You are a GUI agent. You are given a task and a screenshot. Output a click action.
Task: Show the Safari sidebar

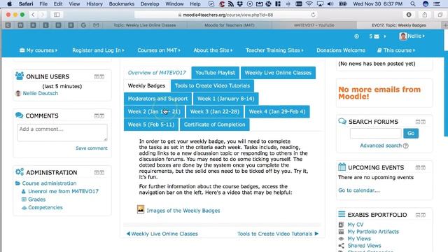pos(57,15)
